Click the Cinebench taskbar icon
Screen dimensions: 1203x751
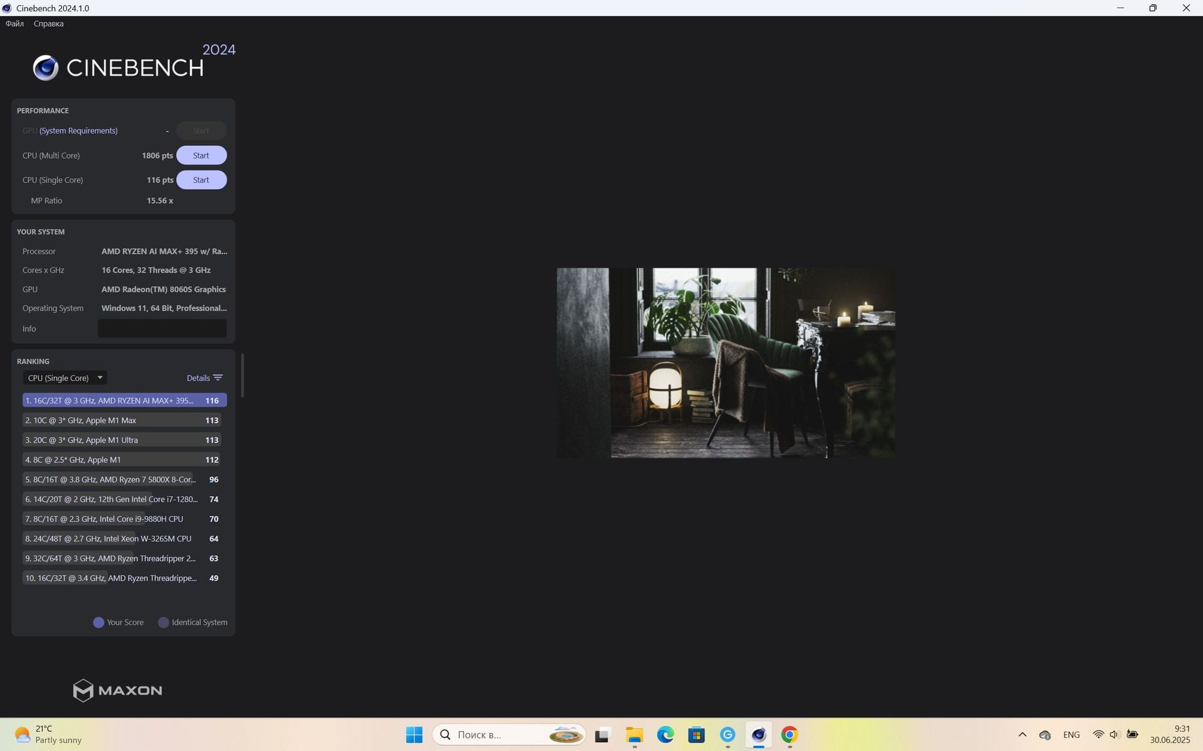[759, 735]
